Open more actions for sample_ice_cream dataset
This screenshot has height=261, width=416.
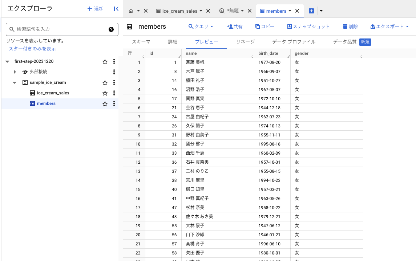114,82
